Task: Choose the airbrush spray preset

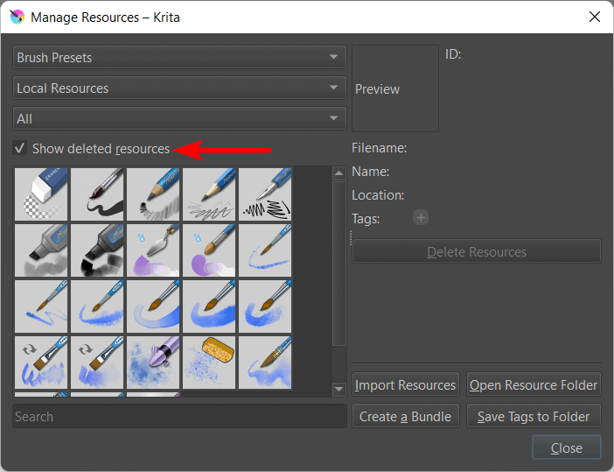Action: coord(154,363)
